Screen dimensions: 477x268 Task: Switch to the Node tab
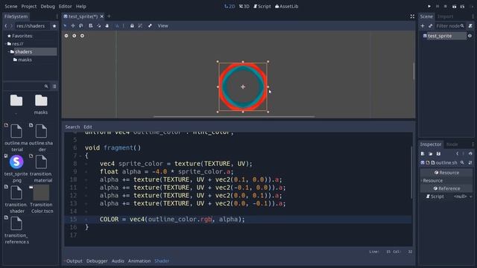click(x=452, y=144)
